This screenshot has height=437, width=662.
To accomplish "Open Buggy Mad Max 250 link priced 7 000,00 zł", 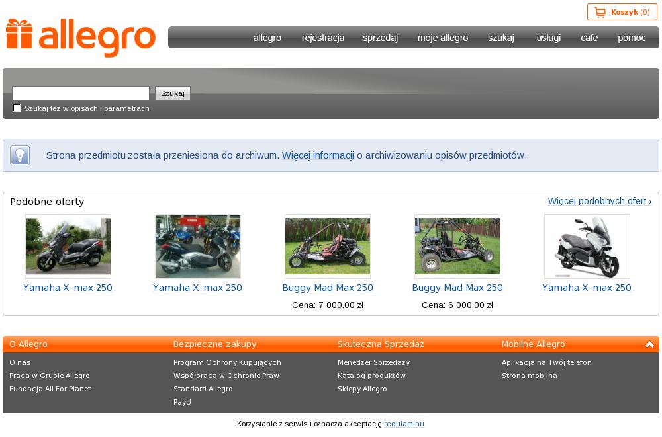I will pos(328,288).
